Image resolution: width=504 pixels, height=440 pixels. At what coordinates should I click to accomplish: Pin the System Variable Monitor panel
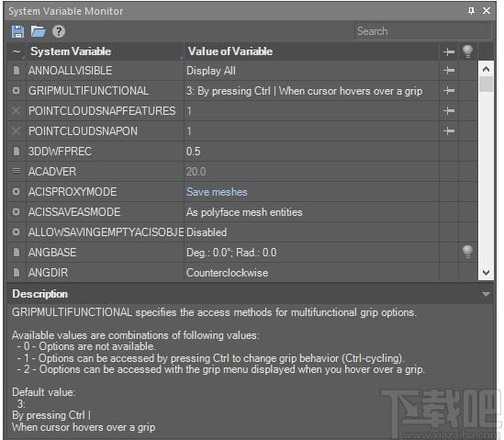[471, 11]
